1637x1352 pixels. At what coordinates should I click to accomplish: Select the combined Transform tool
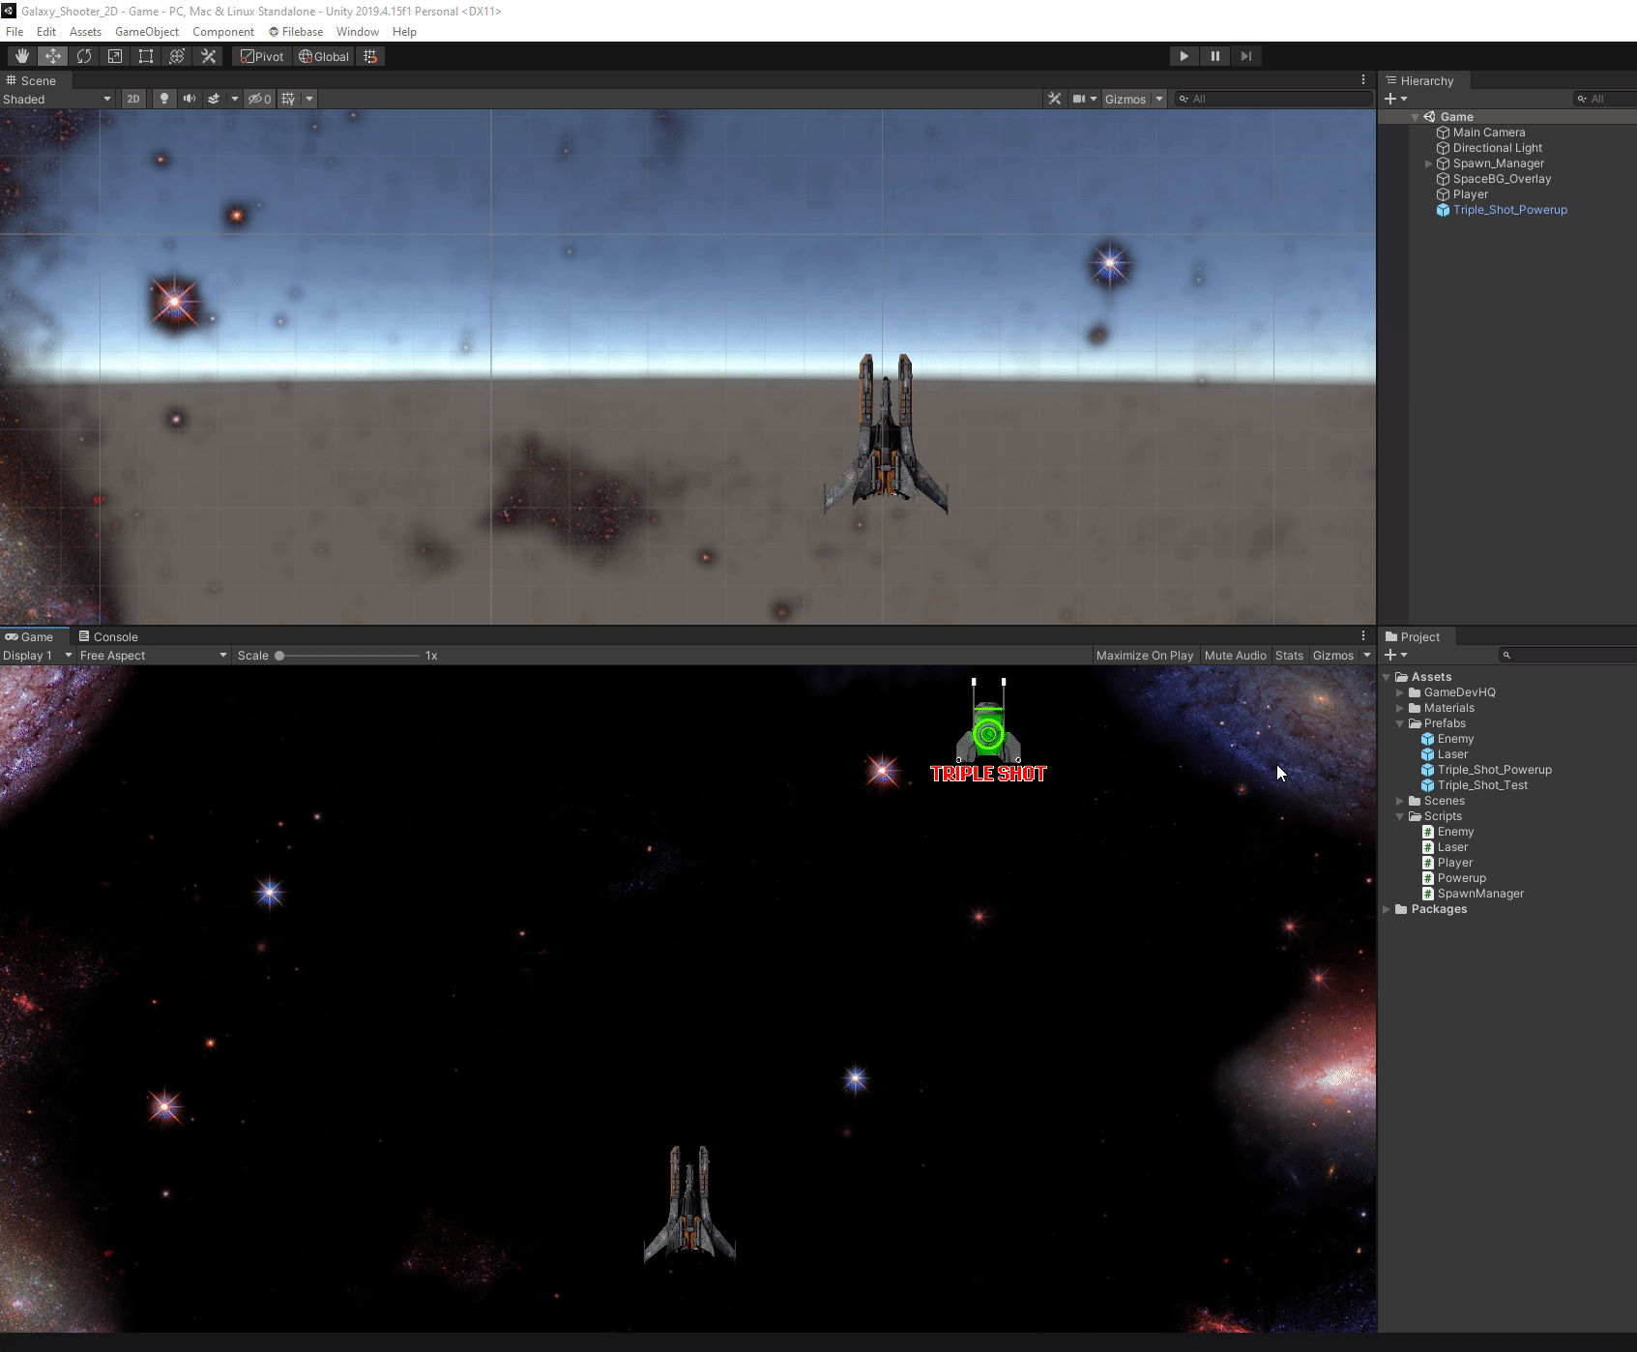(x=176, y=56)
